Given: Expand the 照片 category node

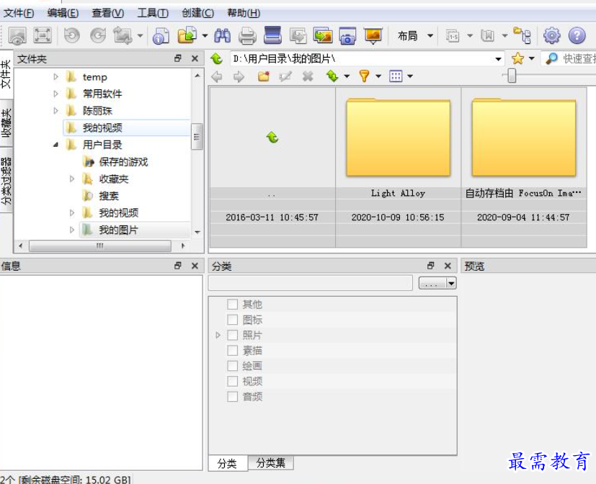Looking at the screenshot, I should coord(218,335).
